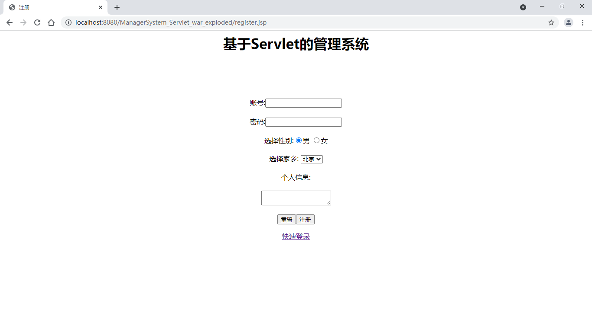Open the 选择家乡 dropdown showing 北京
The image size is (592, 313).
coord(312,159)
